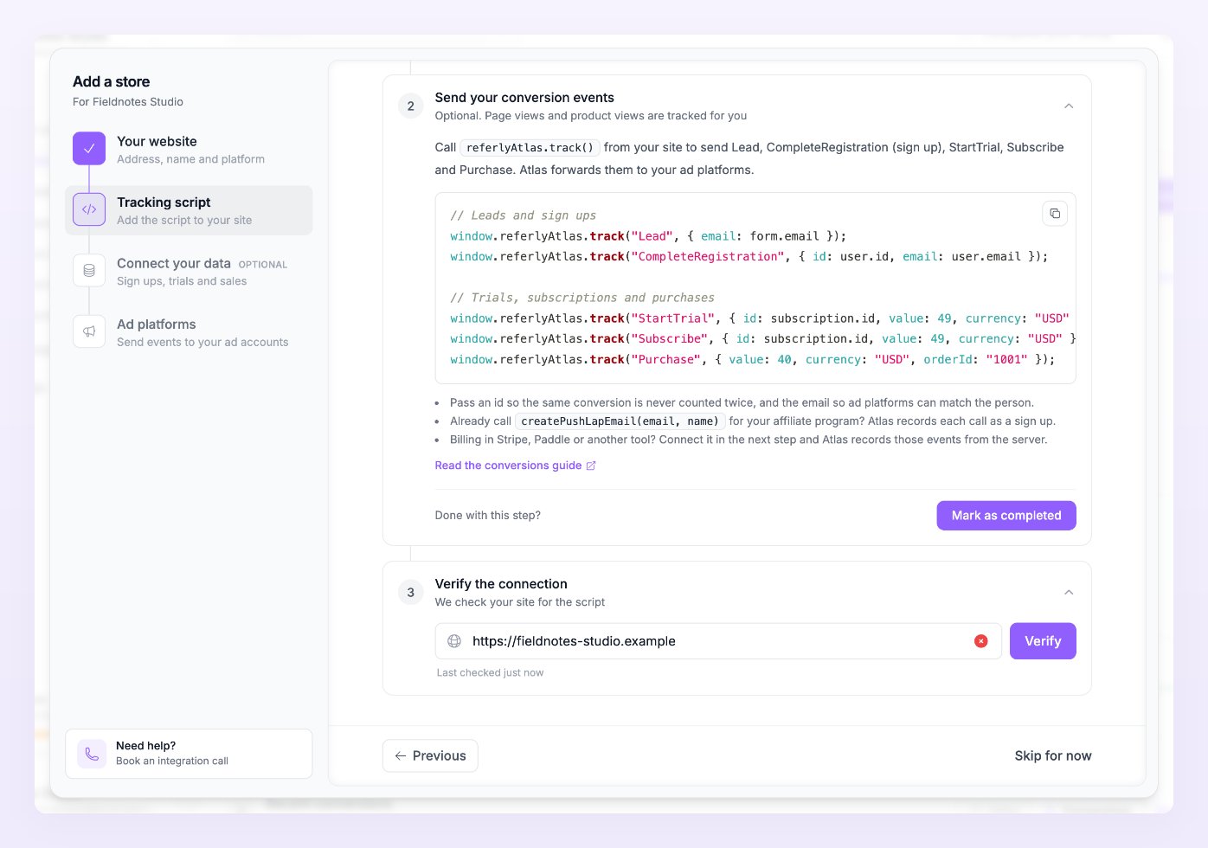Viewport: 1208px width, 848px height.
Task: Copy the conversion events code snippet
Action: point(1055,214)
